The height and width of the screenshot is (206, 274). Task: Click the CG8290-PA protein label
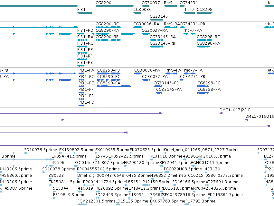109,83
